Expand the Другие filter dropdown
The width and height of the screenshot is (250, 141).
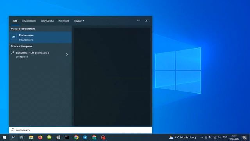(79, 21)
